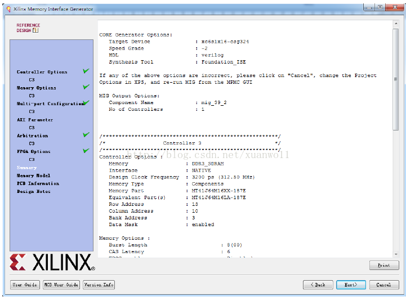
Task: Select AXI Parameter step
Action: tap(35, 120)
